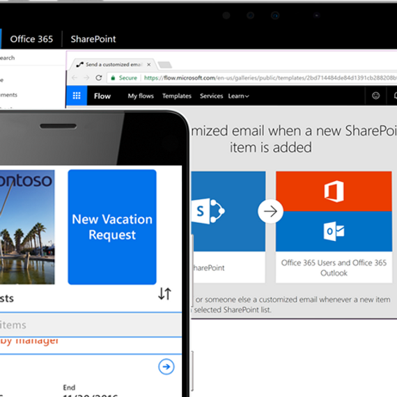
Task: Tap the 'End' date label on phone
Action: click(x=69, y=387)
